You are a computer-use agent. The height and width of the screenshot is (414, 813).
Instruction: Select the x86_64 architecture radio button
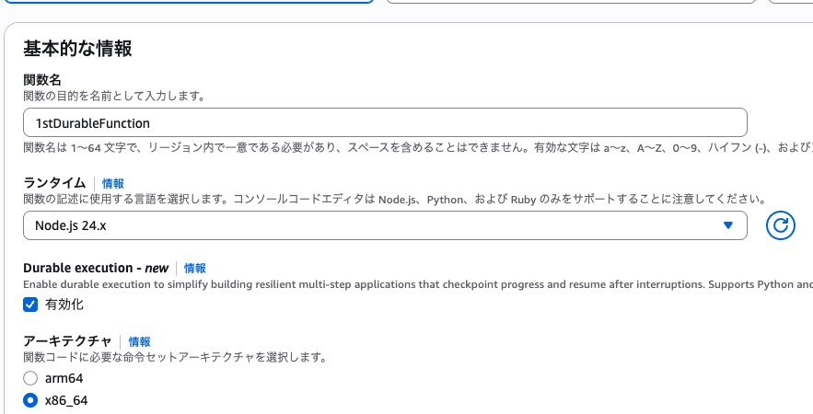(30, 400)
